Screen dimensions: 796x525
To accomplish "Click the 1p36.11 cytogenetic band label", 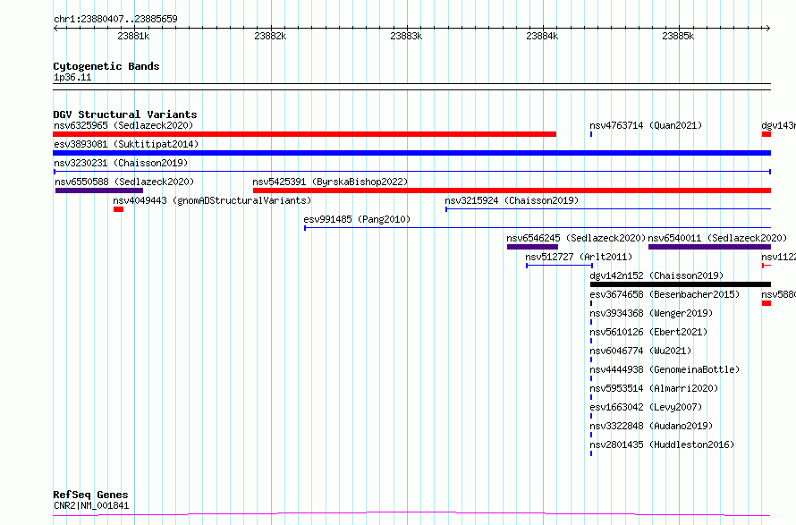I will point(72,78).
